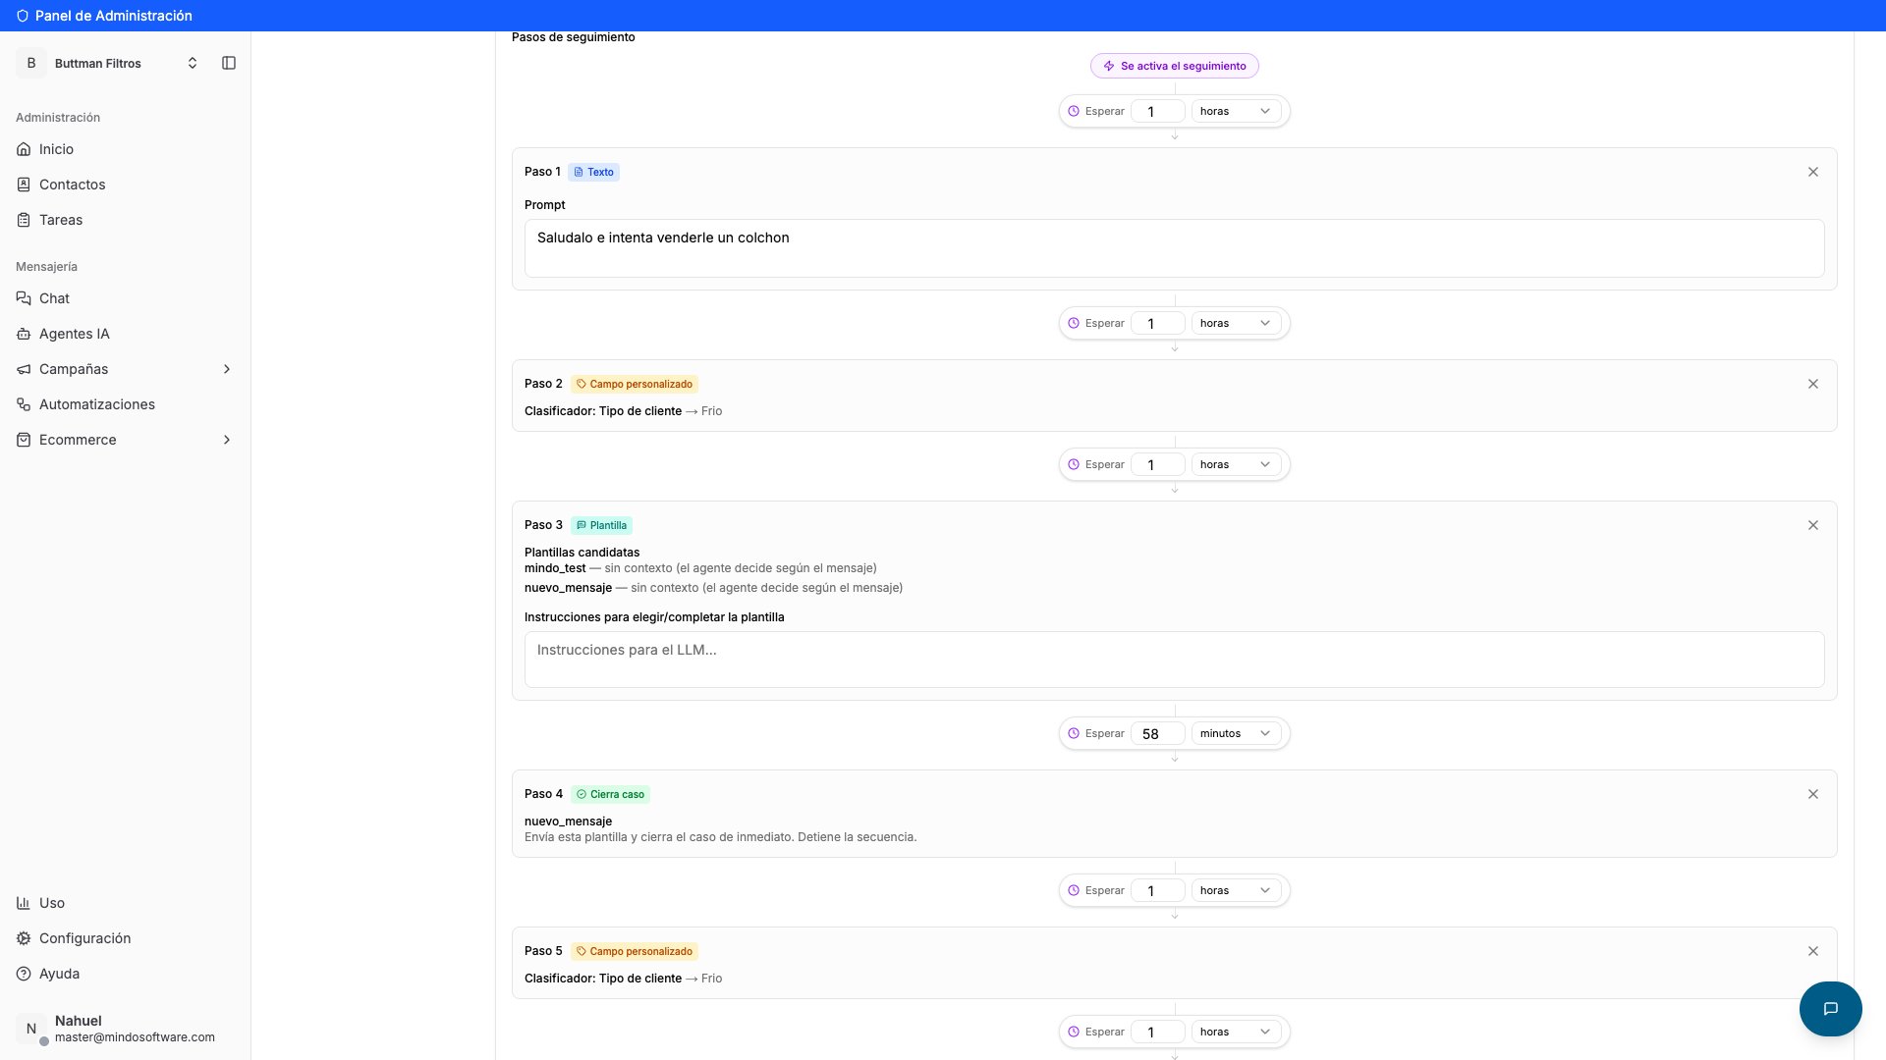Edit wait value after Paso 5
Screen dimensions: 1886x1060
pos(1157,1032)
